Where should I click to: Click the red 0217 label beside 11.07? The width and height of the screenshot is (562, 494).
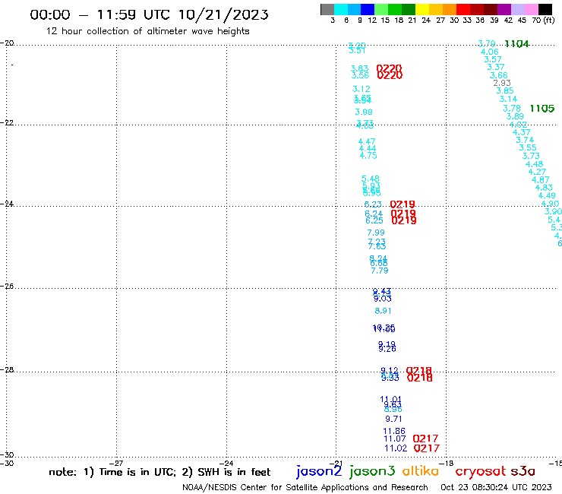tap(425, 439)
